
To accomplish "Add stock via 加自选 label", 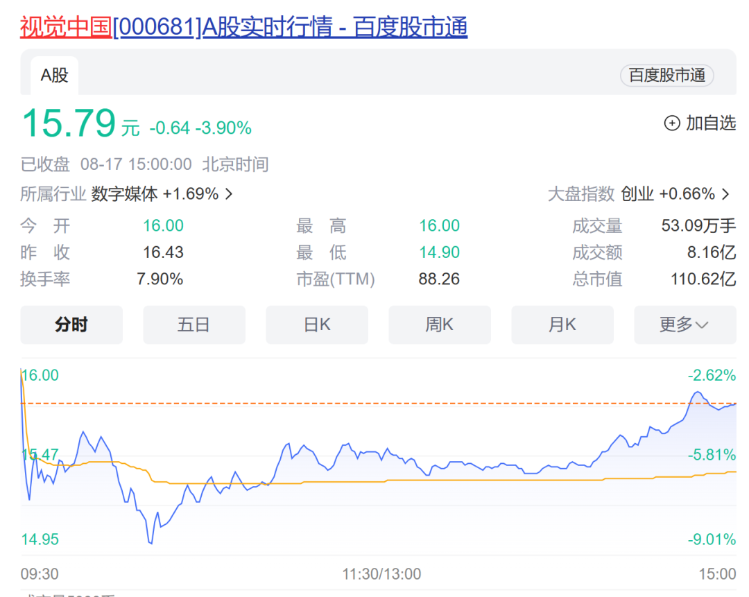I will pyautogui.click(x=711, y=123).
